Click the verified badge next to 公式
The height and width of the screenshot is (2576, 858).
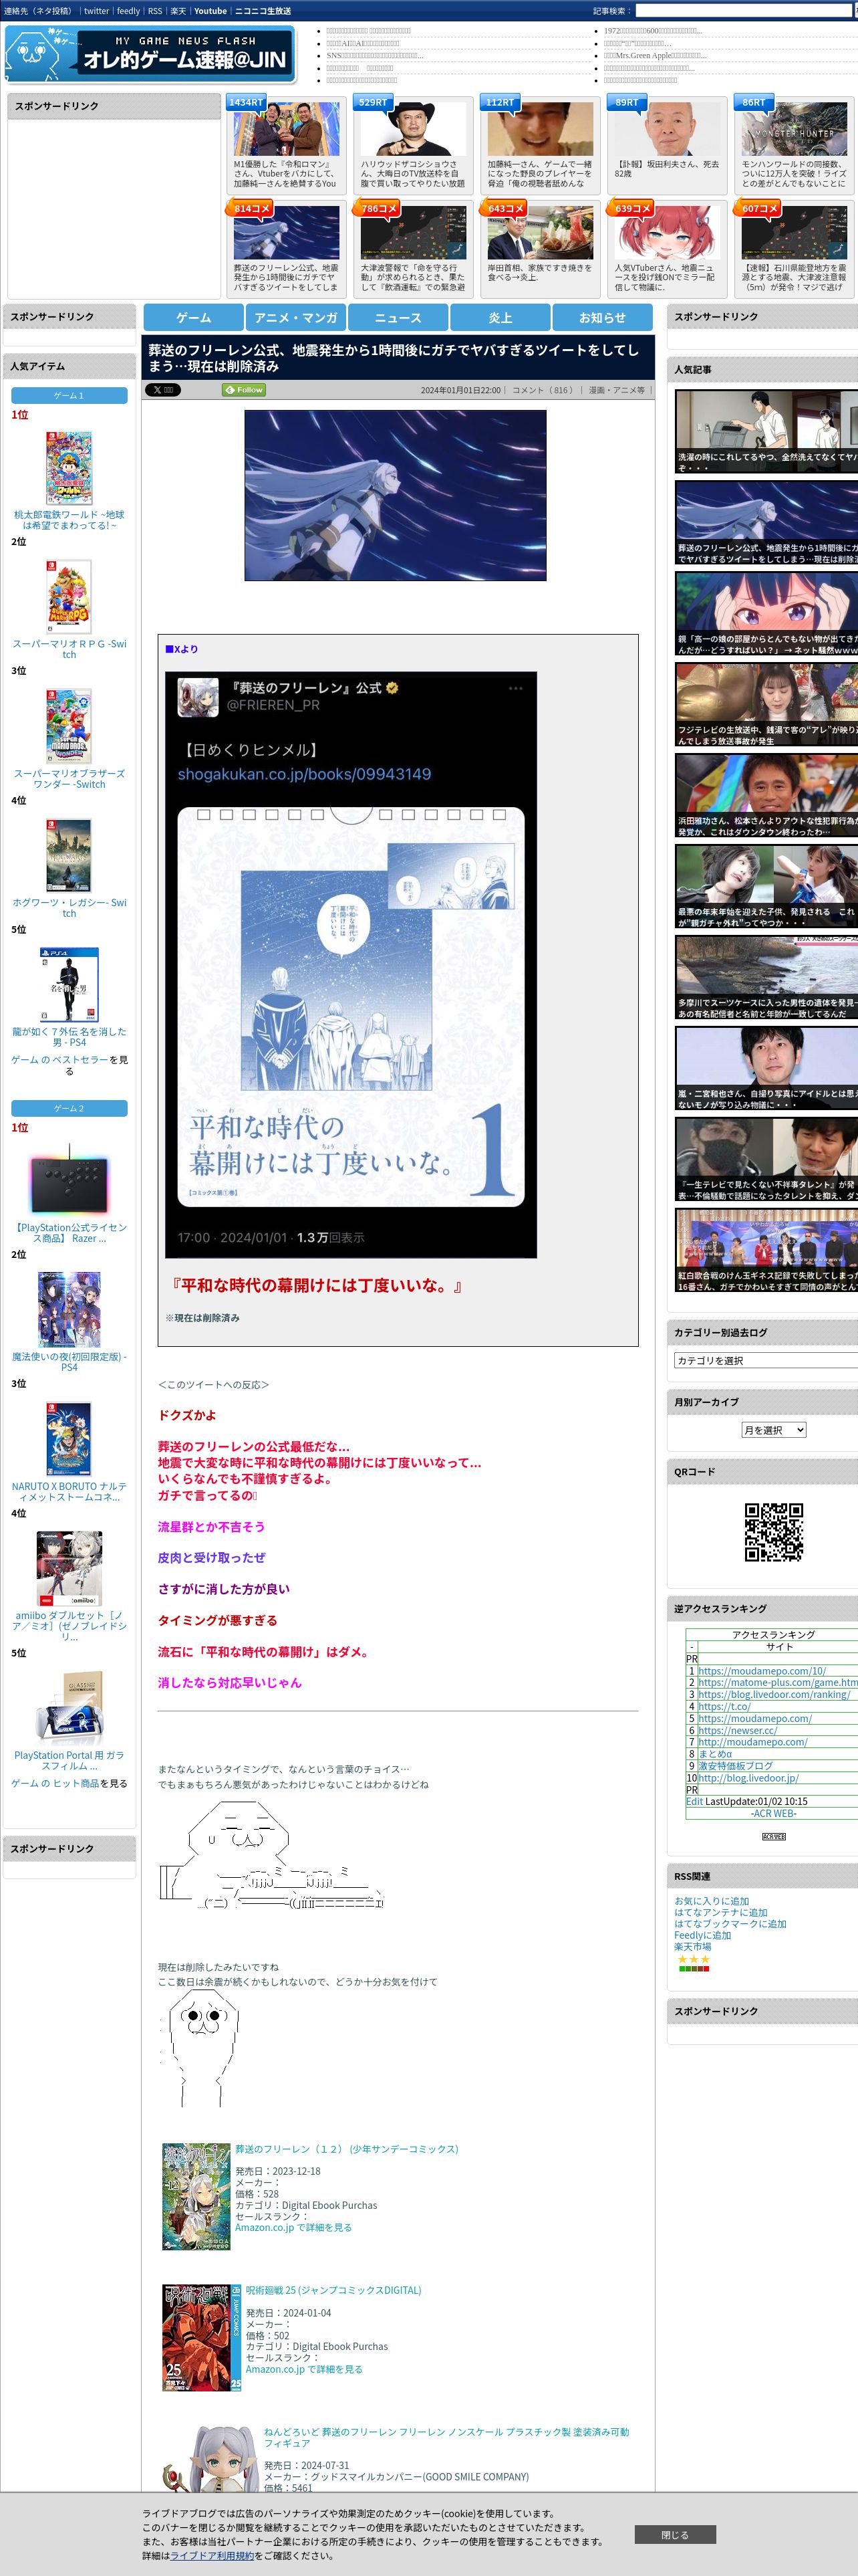[x=392, y=688]
